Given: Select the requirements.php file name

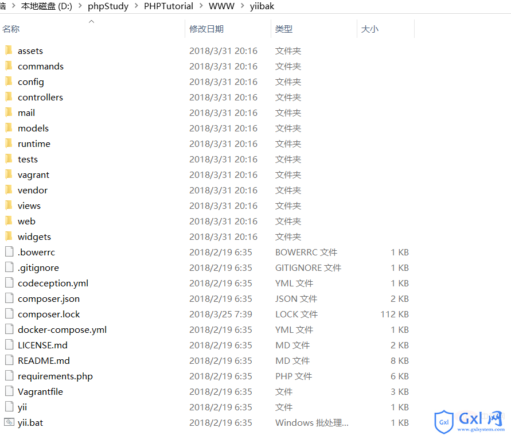Looking at the screenshot, I should tap(55, 376).
